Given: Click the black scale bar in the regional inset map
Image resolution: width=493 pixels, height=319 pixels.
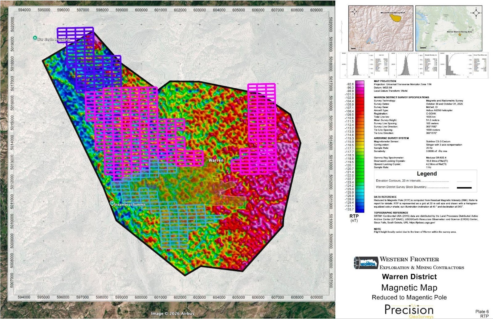Looking at the screenshot, I should [423, 48].
